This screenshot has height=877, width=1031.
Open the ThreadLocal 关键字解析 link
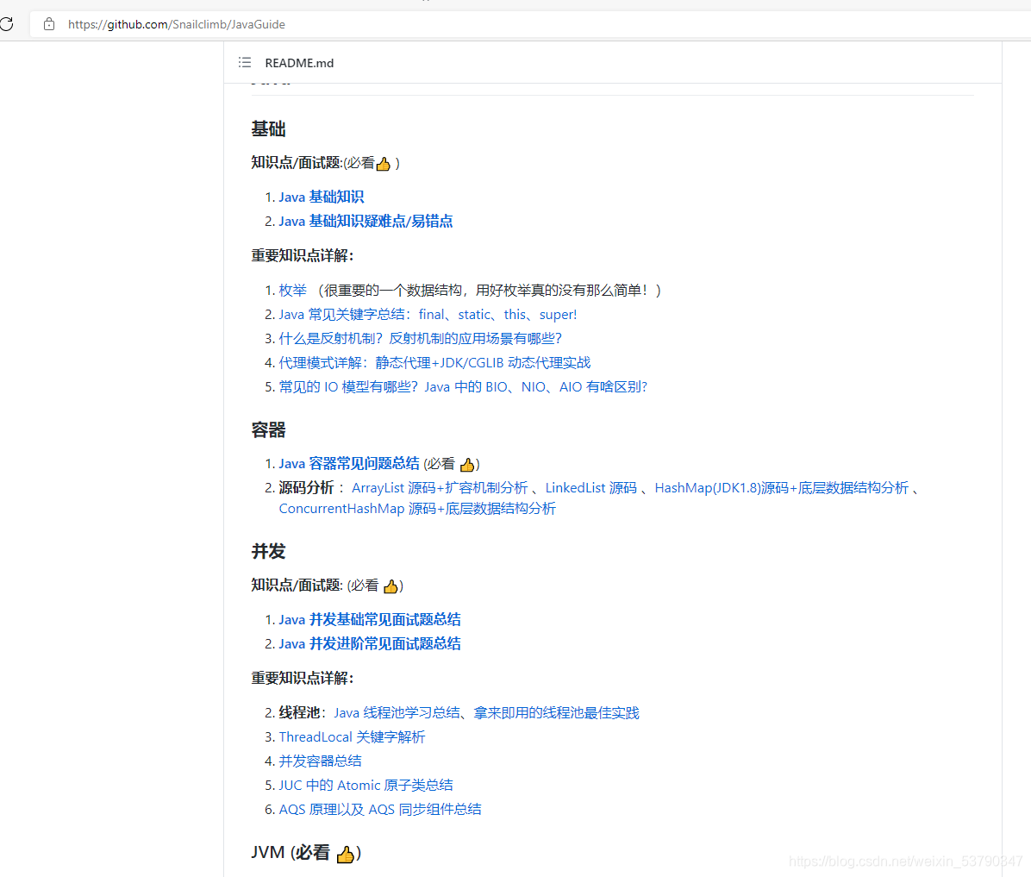pos(351,736)
